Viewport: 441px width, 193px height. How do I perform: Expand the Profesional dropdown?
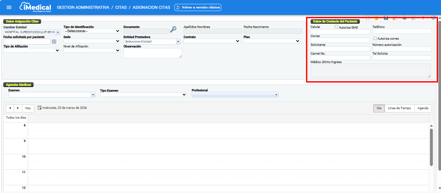click(x=276, y=95)
